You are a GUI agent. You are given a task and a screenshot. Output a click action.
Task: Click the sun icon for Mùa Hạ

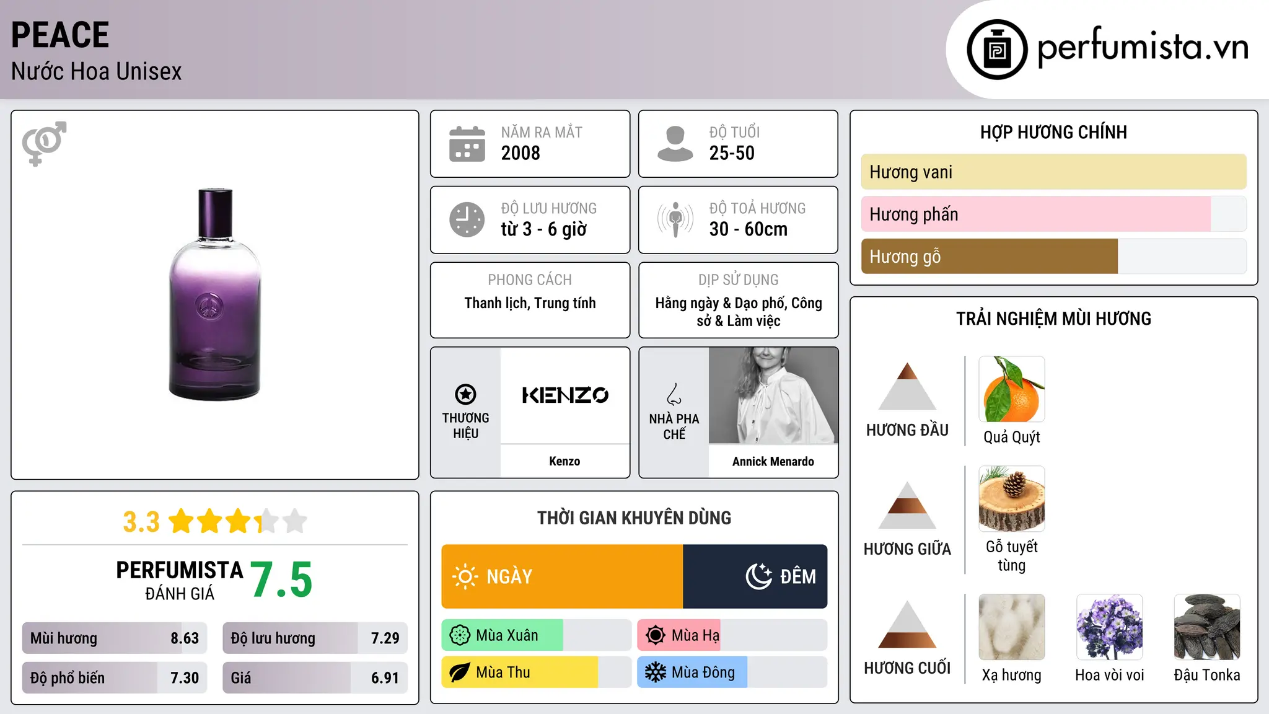click(x=655, y=635)
